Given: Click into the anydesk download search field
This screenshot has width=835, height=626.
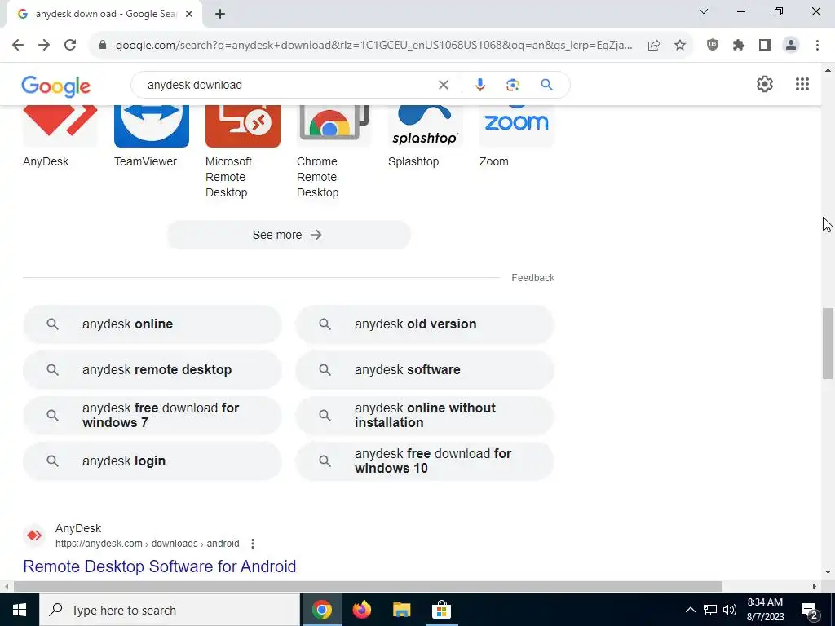Looking at the screenshot, I should [288, 85].
